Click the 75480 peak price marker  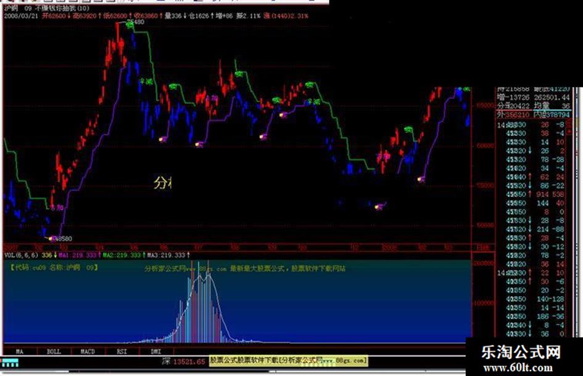pos(135,22)
